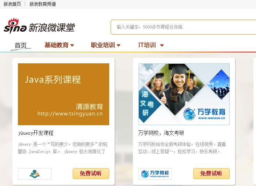Click the 新浪微课堂 title logo
This screenshot has height=186, width=256.
click(51, 28)
